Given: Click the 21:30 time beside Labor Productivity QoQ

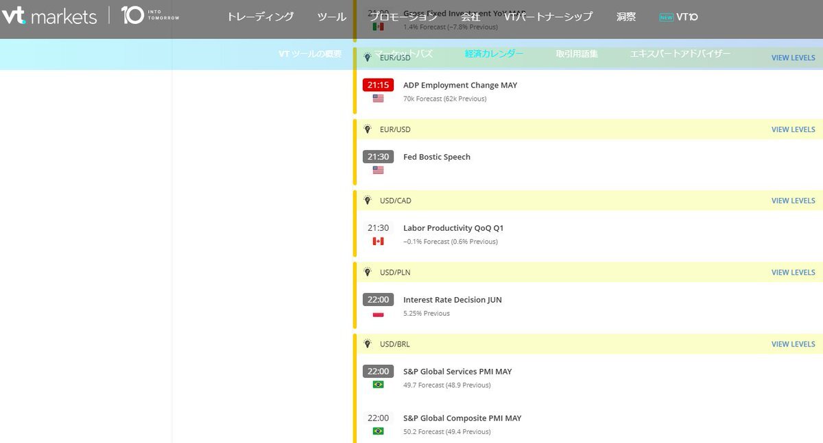Looking at the screenshot, I should (x=378, y=228).
